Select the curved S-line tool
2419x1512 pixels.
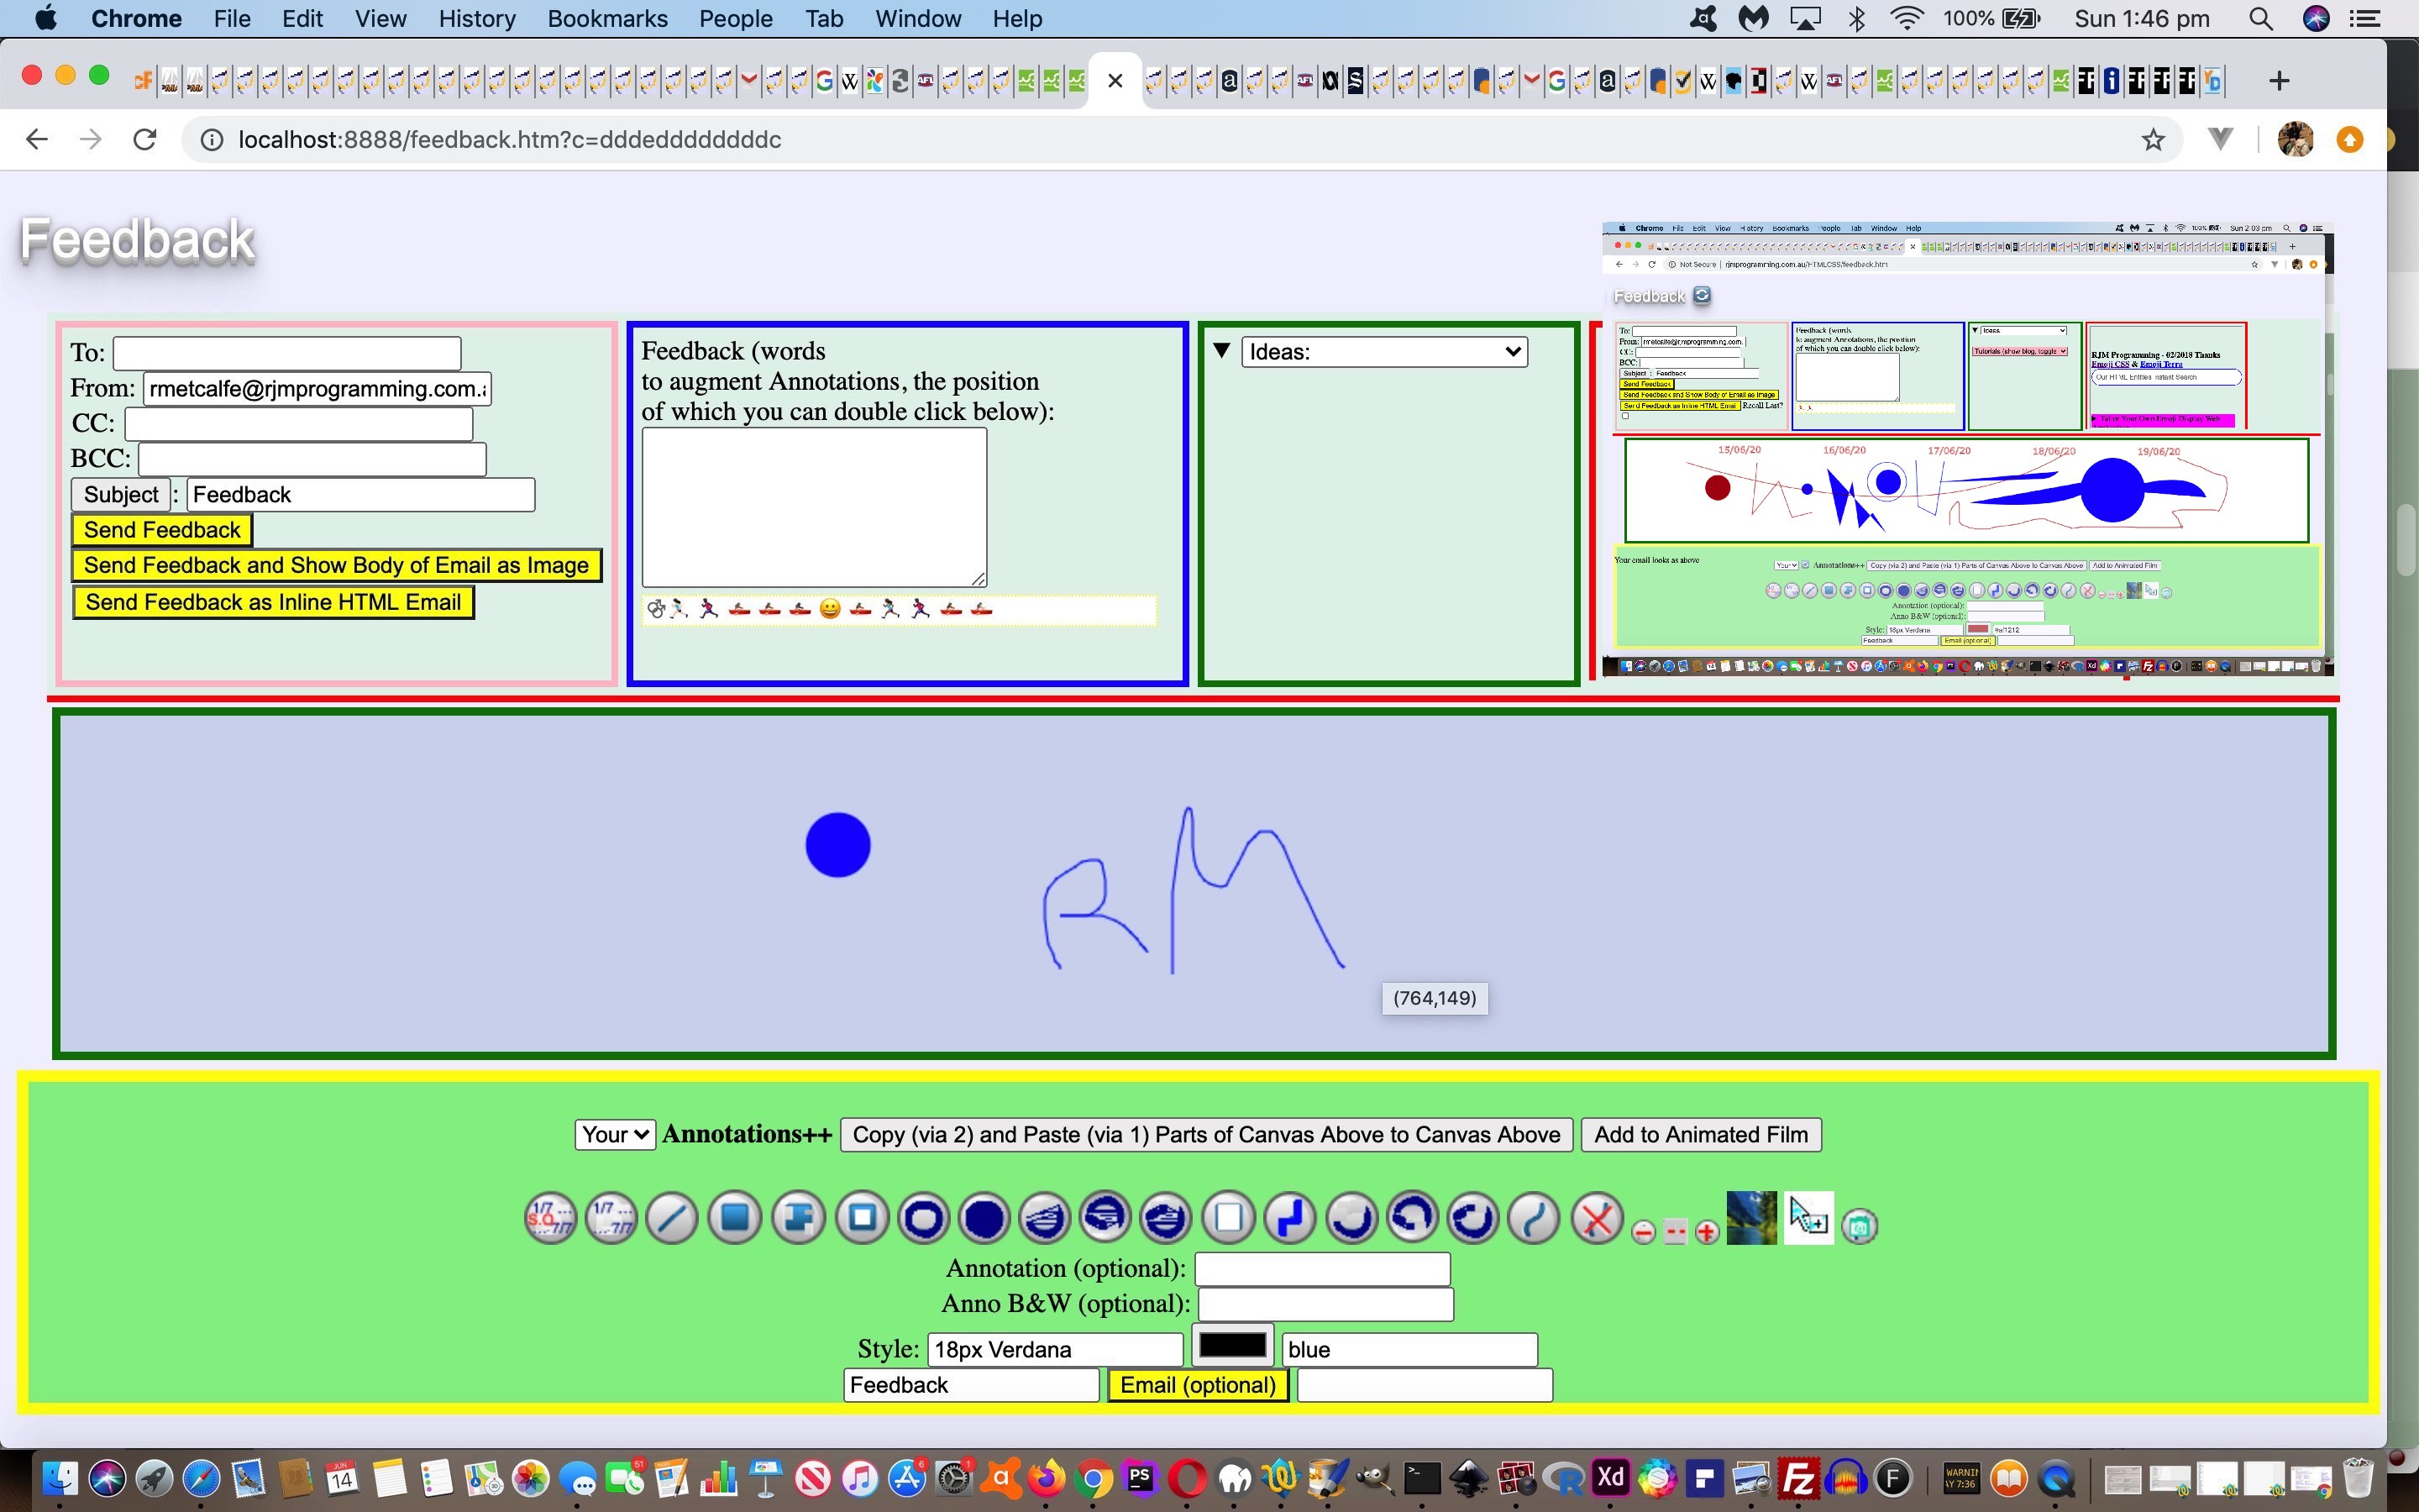1535,1218
